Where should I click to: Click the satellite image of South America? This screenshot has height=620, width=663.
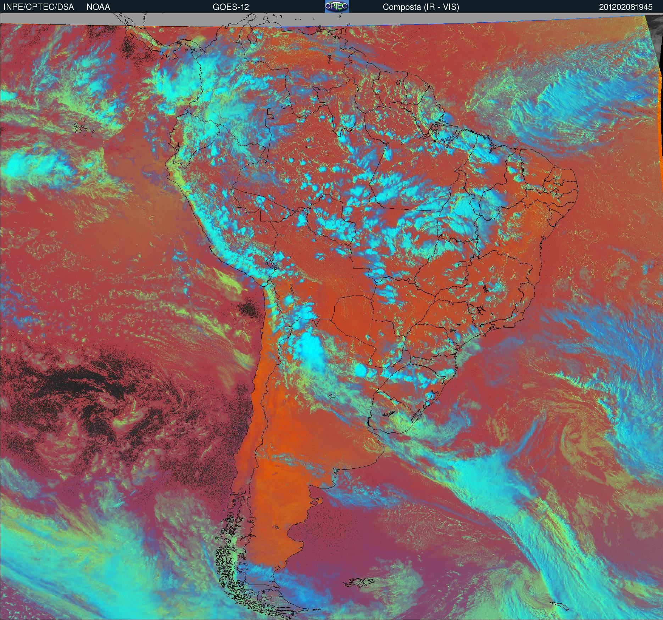[x=331, y=317]
